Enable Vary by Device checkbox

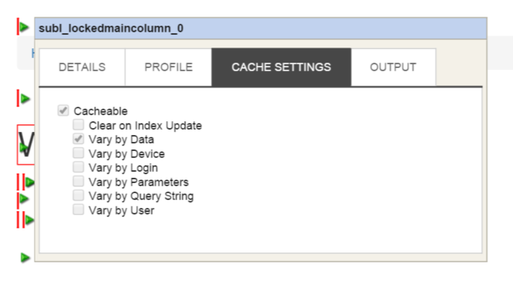78,153
